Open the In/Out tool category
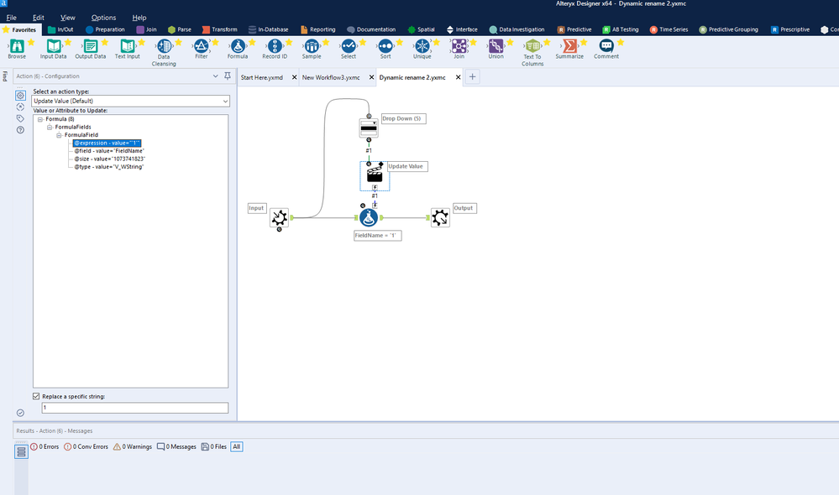Viewport: 839px width, 495px height. pyautogui.click(x=60, y=29)
